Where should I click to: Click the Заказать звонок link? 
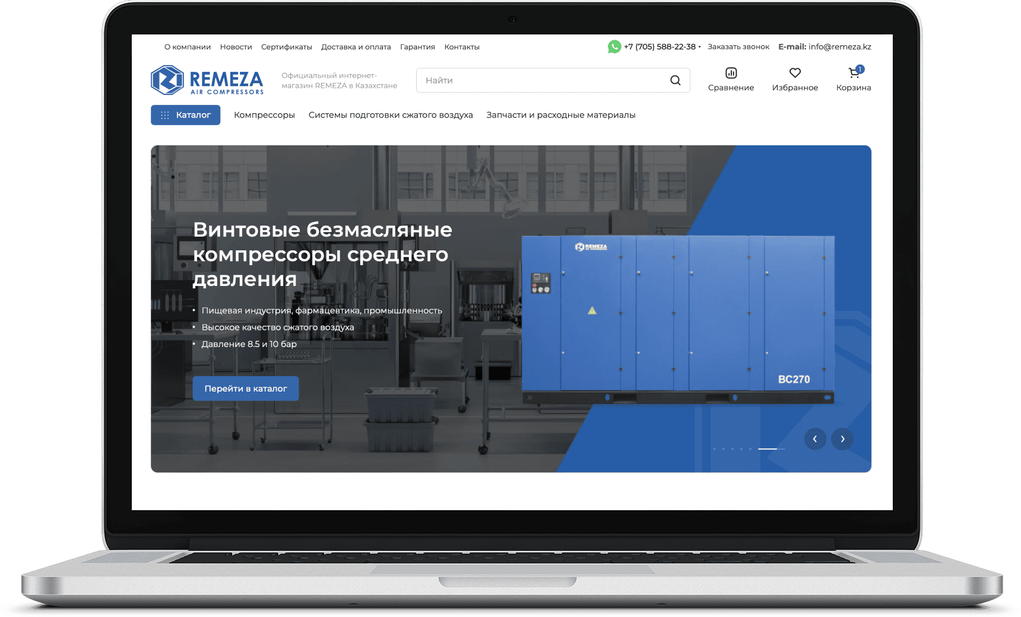point(738,47)
